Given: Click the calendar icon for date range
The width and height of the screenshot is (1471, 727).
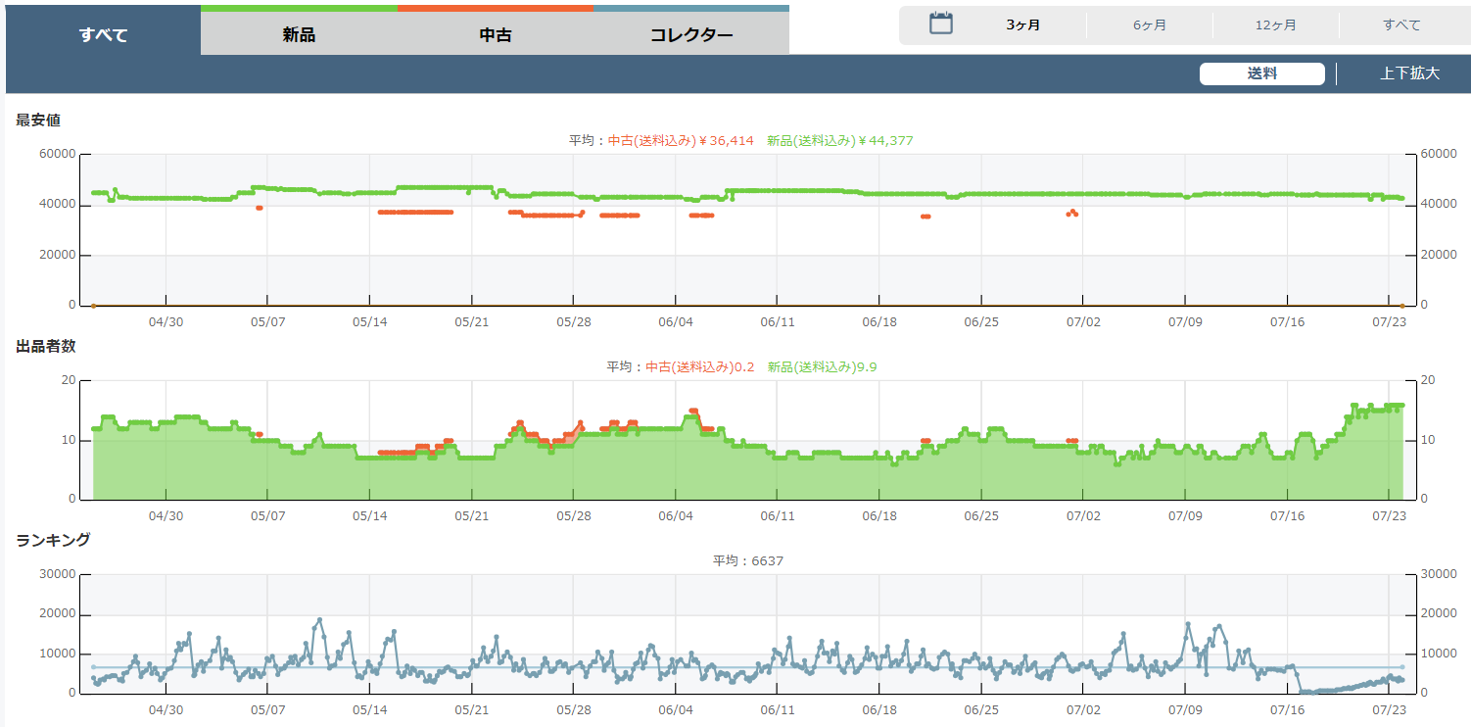Looking at the screenshot, I should click(x=941, y=24).
